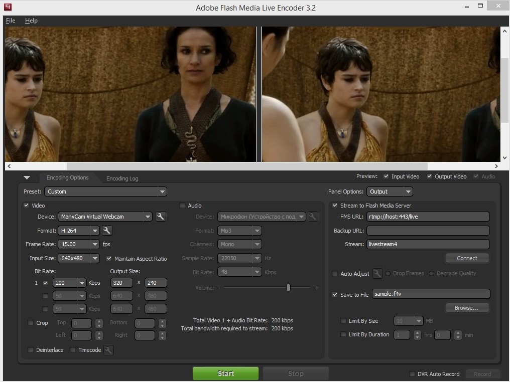Open Panel Options dropdown

pyautogui.click(x=390, y=192)
